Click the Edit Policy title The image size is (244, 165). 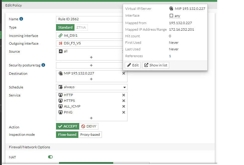pos(13,5)
